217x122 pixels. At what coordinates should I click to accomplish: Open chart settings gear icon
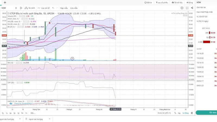pyautogui.click(x=182, y=8)
